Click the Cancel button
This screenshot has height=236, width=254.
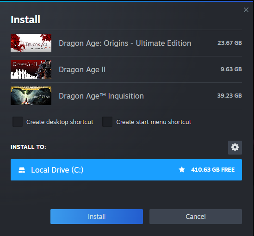(x=196, y=217)
